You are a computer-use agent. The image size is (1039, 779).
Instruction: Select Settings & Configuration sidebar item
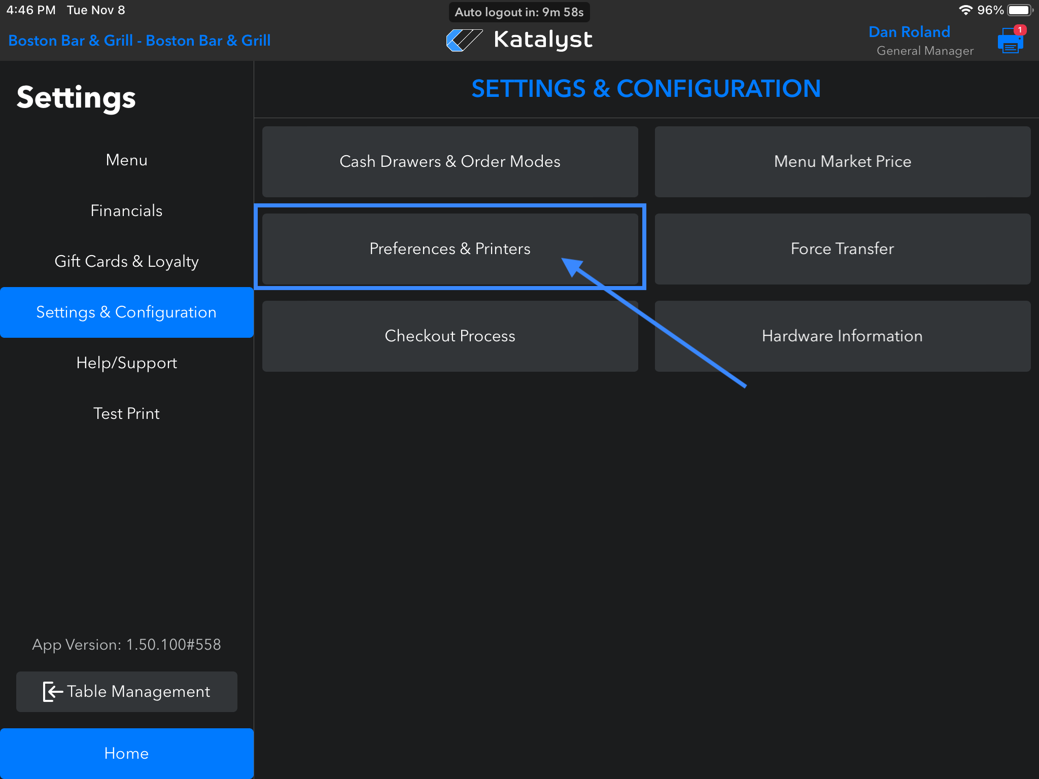(x=126, y=312)
